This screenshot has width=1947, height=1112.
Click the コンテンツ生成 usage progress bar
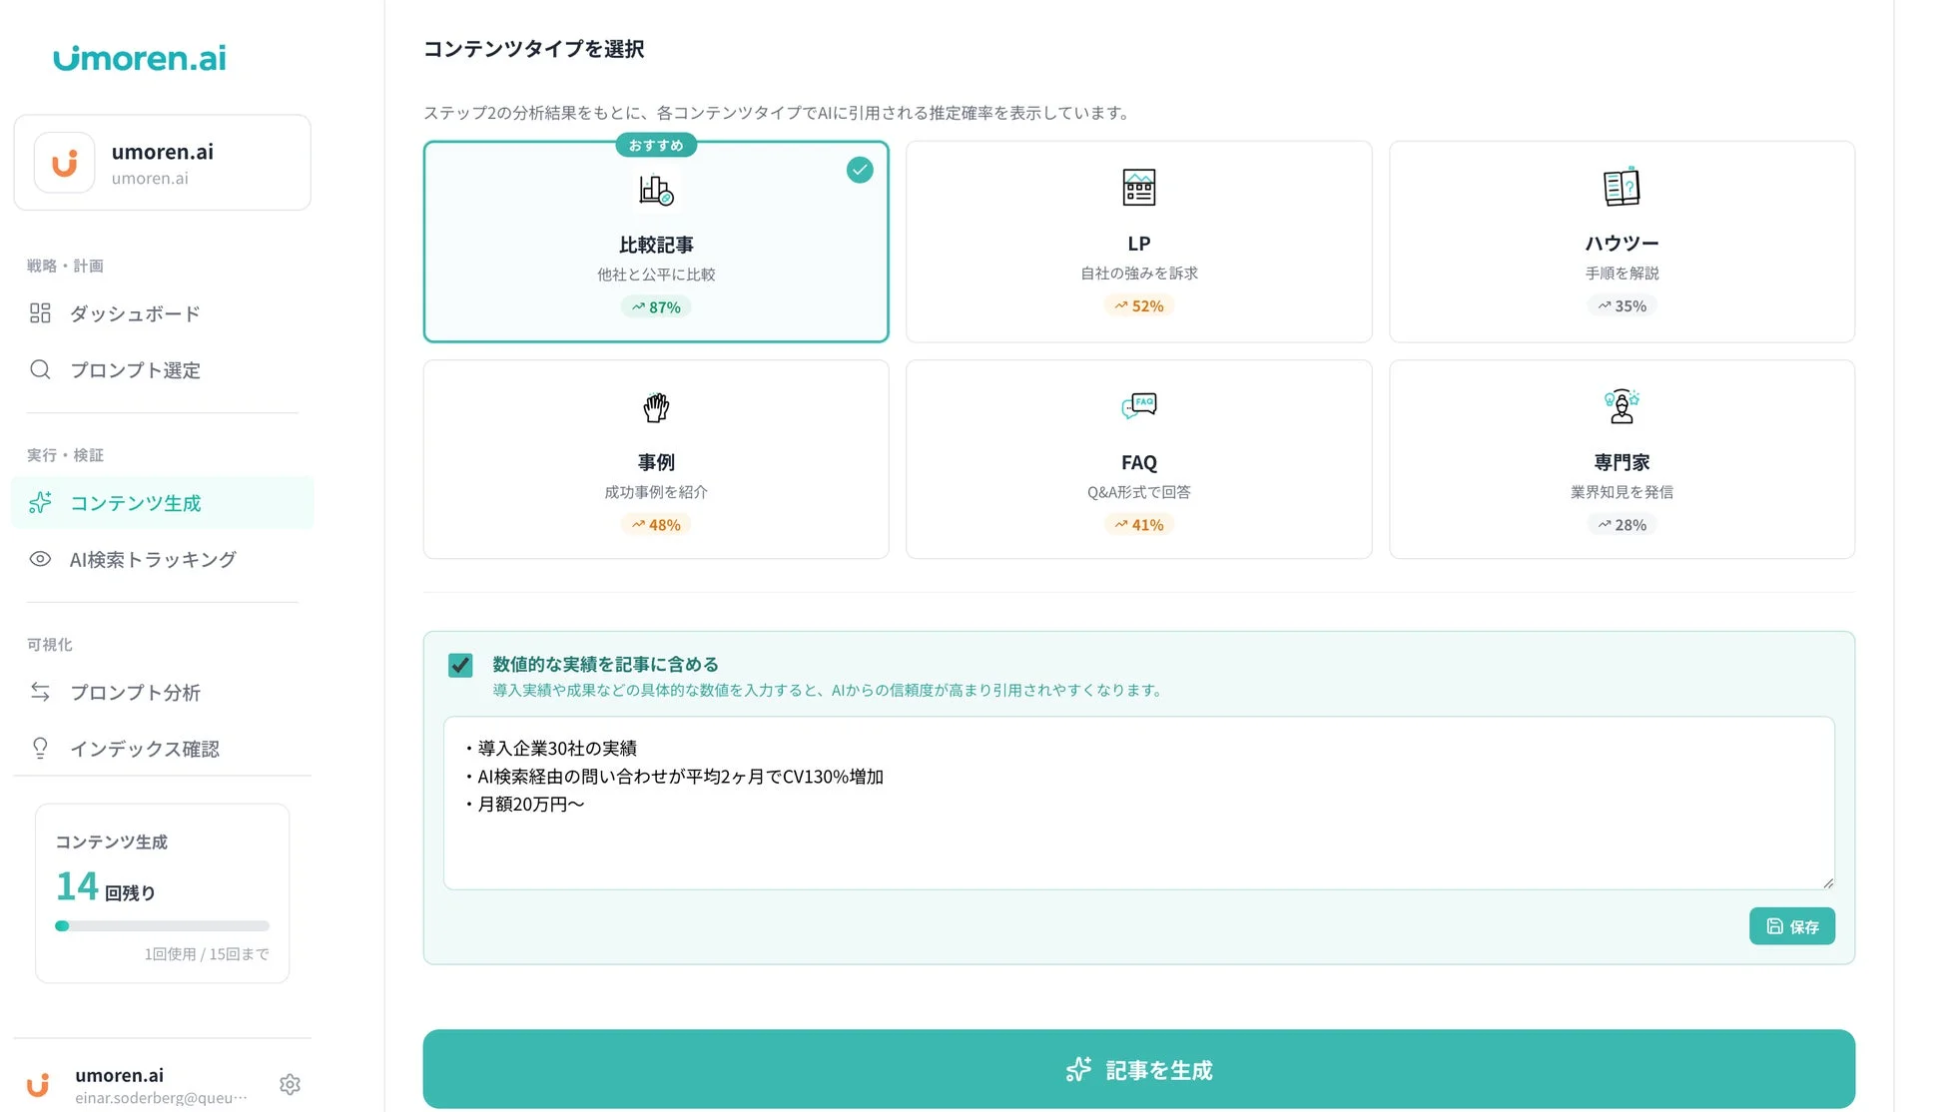tap(162, 925)
